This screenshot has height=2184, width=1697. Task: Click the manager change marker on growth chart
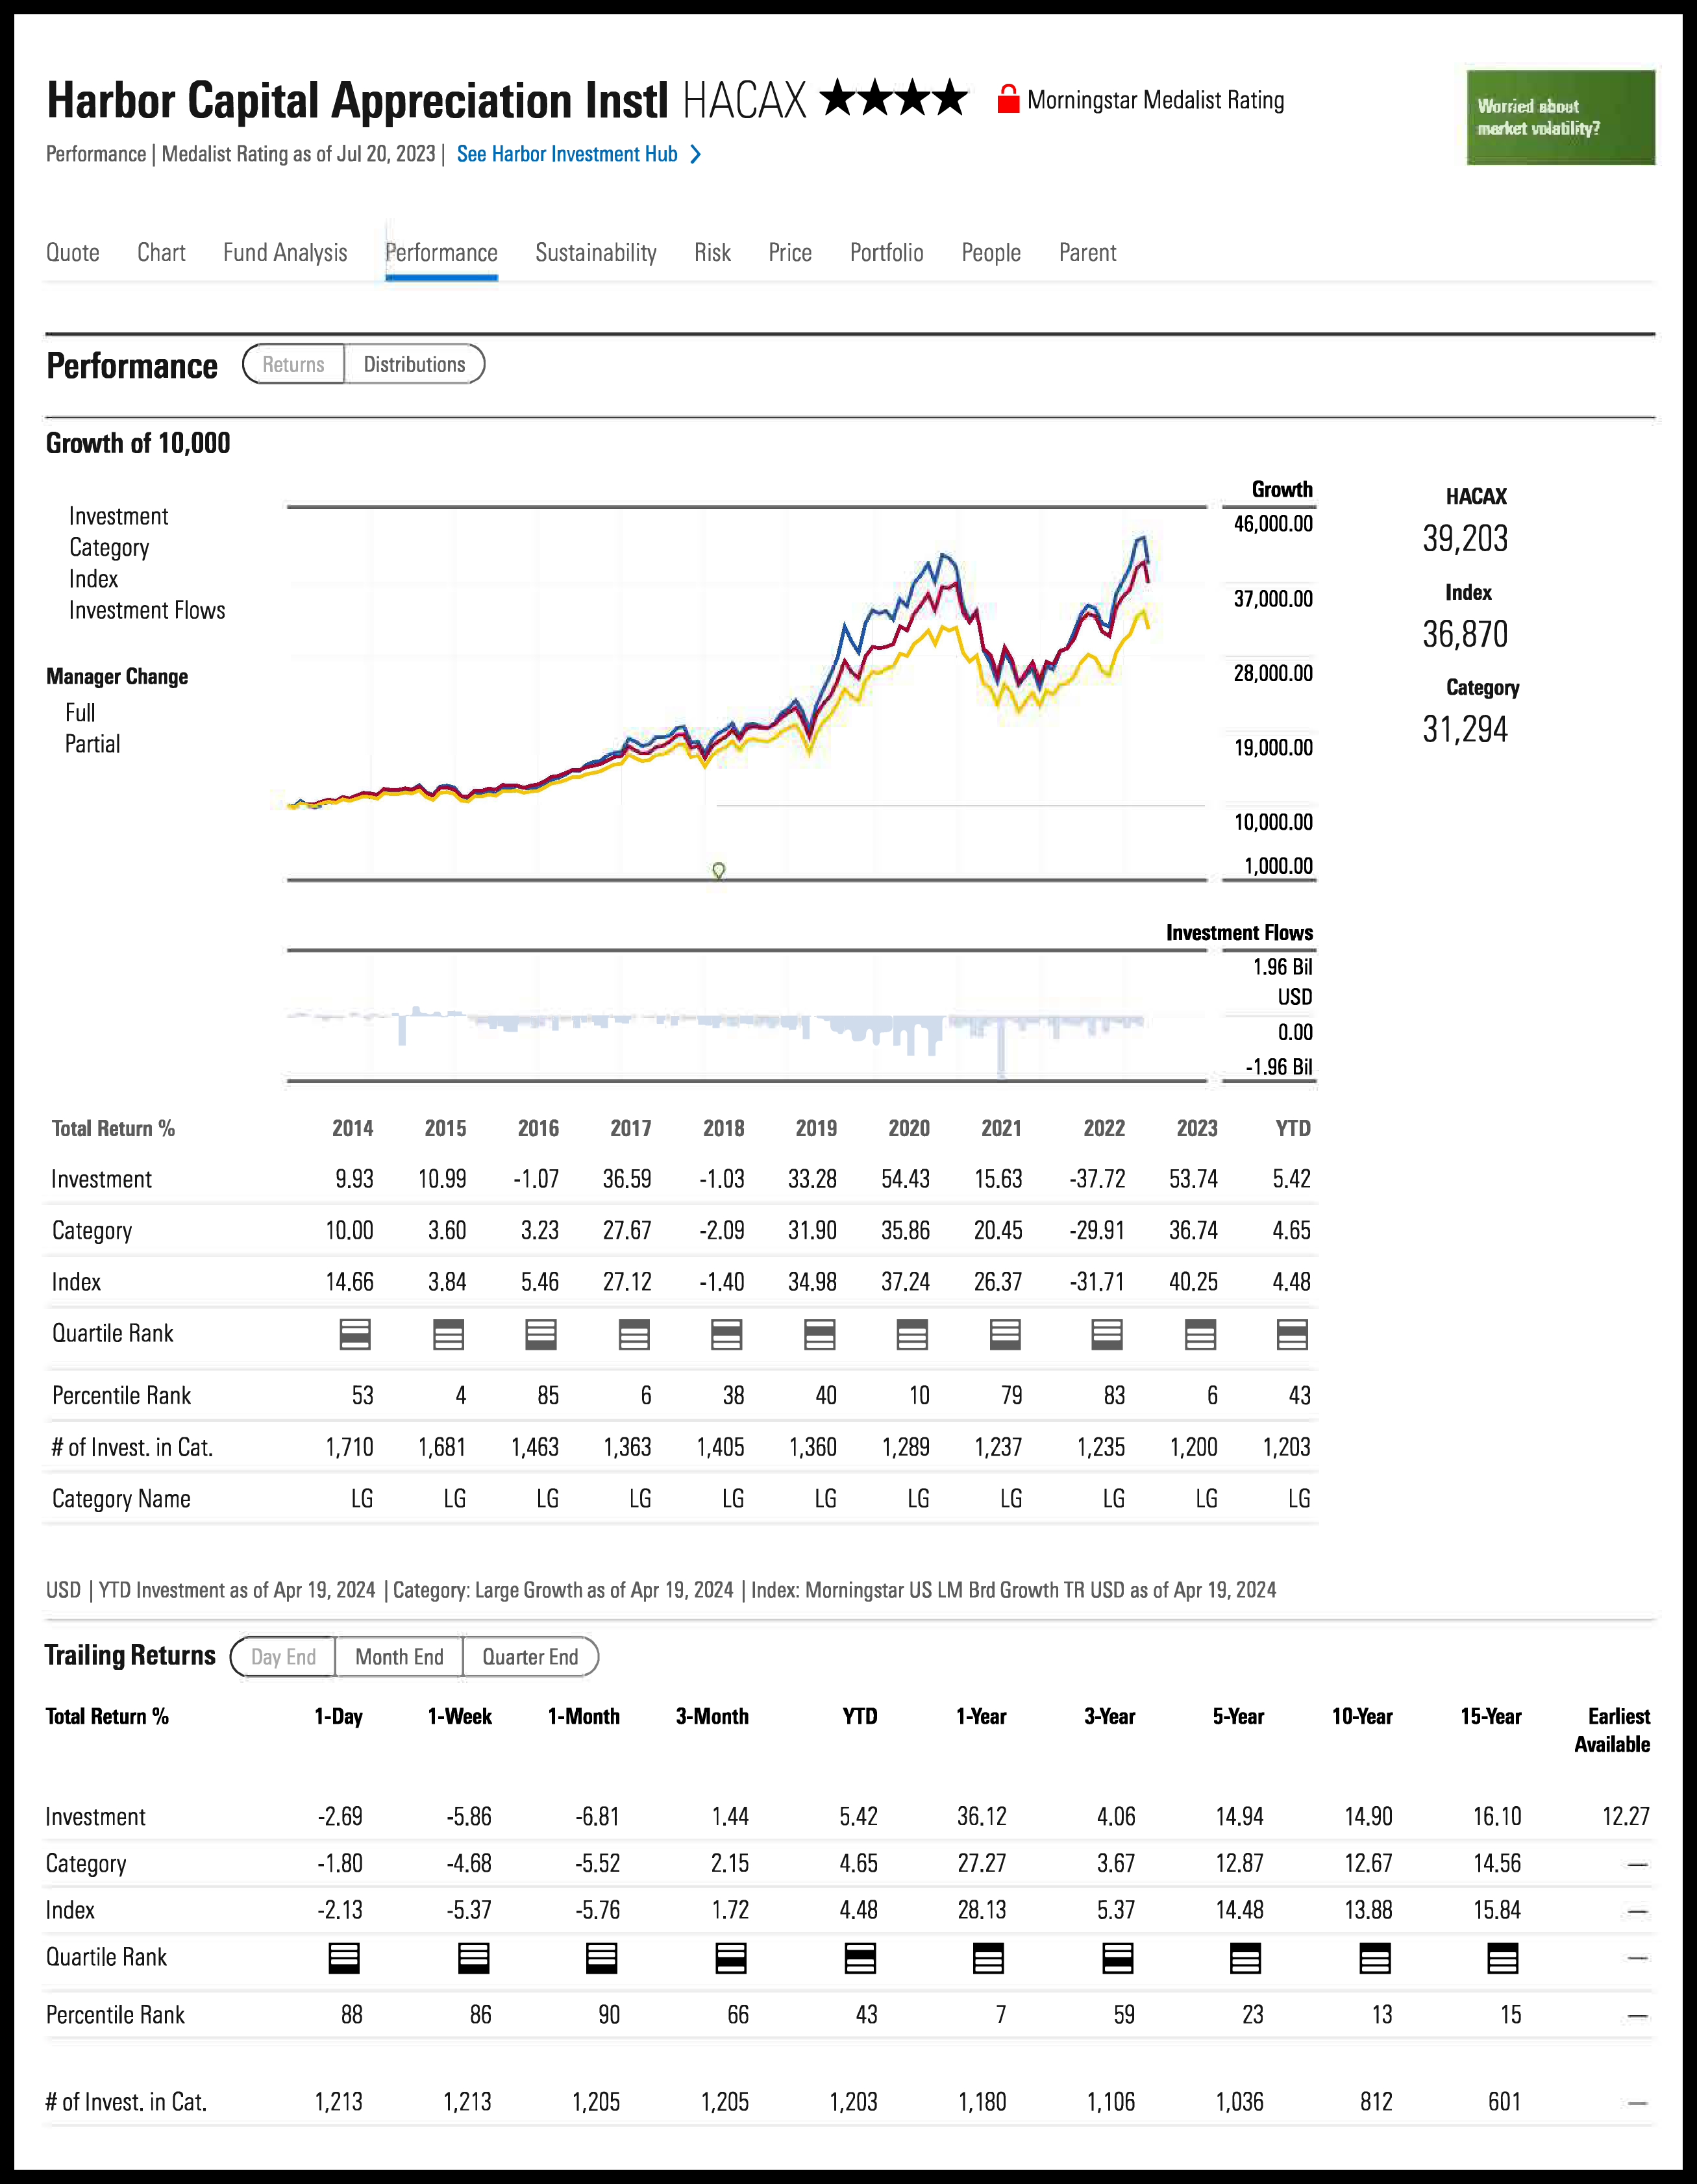pos(718,871)
